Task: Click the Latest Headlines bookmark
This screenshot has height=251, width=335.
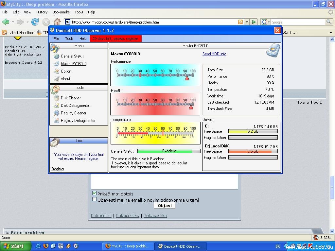Action: coord(18,33)
